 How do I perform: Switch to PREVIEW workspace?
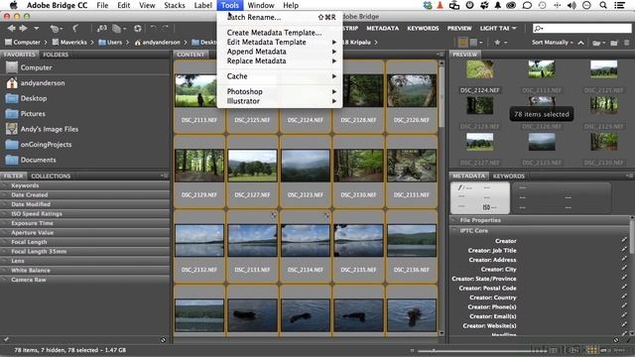459,29
